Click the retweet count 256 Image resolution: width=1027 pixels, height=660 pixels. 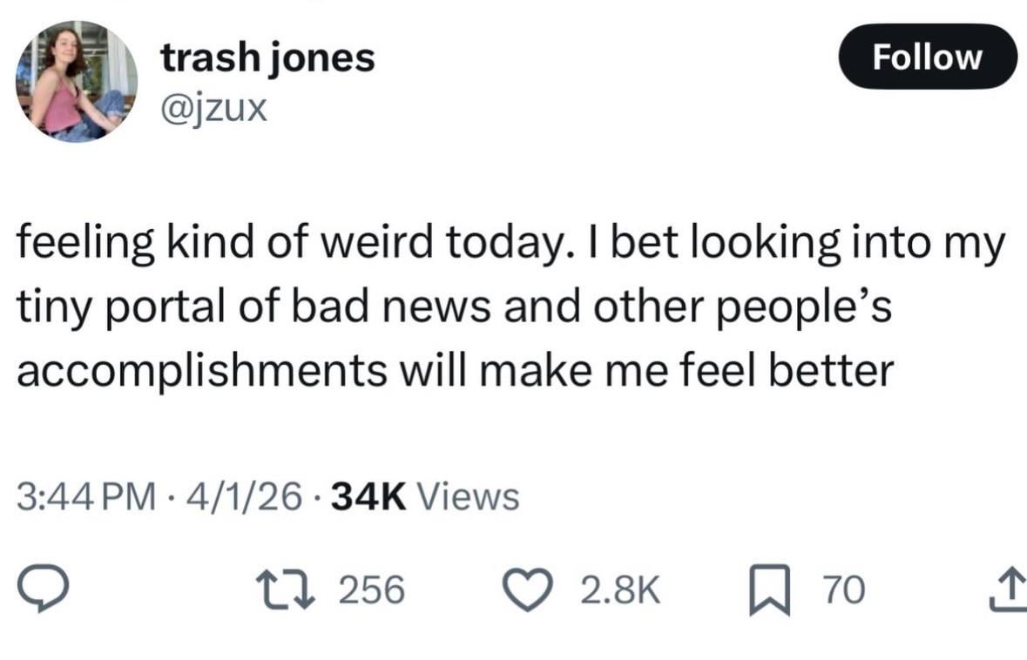click(x=371, y=591)
